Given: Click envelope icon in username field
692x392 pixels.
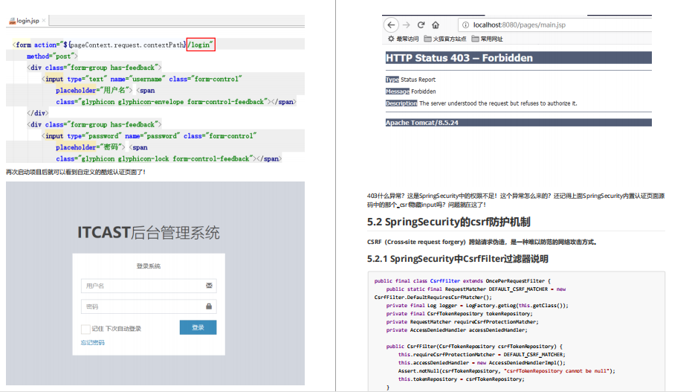Looking at the screenshot, I should point(209,286).
